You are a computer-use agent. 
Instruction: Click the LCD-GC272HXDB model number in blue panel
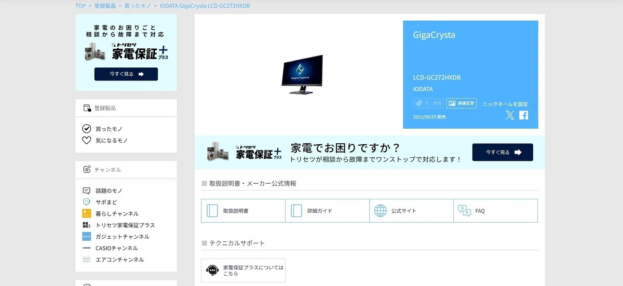point(437,77)
